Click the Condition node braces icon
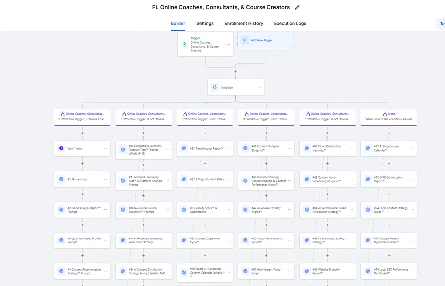Viewport: 445px width, 286px height. 215,87
